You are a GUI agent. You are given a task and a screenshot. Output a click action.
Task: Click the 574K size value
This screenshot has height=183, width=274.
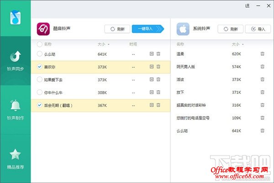237,67
